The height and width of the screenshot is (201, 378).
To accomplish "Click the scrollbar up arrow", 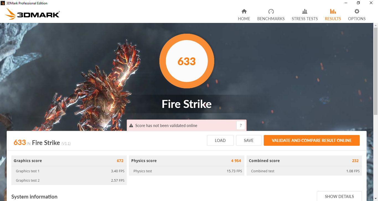I will (376, 25).
